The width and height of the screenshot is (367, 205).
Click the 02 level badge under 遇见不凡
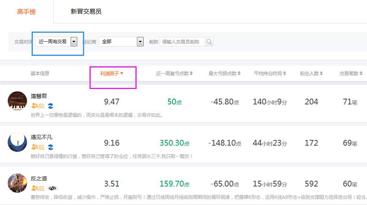point(38,147)
